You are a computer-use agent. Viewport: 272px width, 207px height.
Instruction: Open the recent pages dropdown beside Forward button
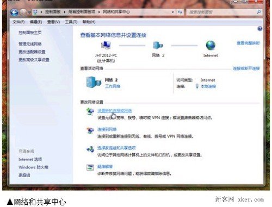(29, 12)
